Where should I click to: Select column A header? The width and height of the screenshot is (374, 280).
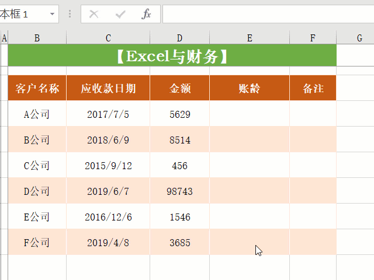tap(4, 37)
